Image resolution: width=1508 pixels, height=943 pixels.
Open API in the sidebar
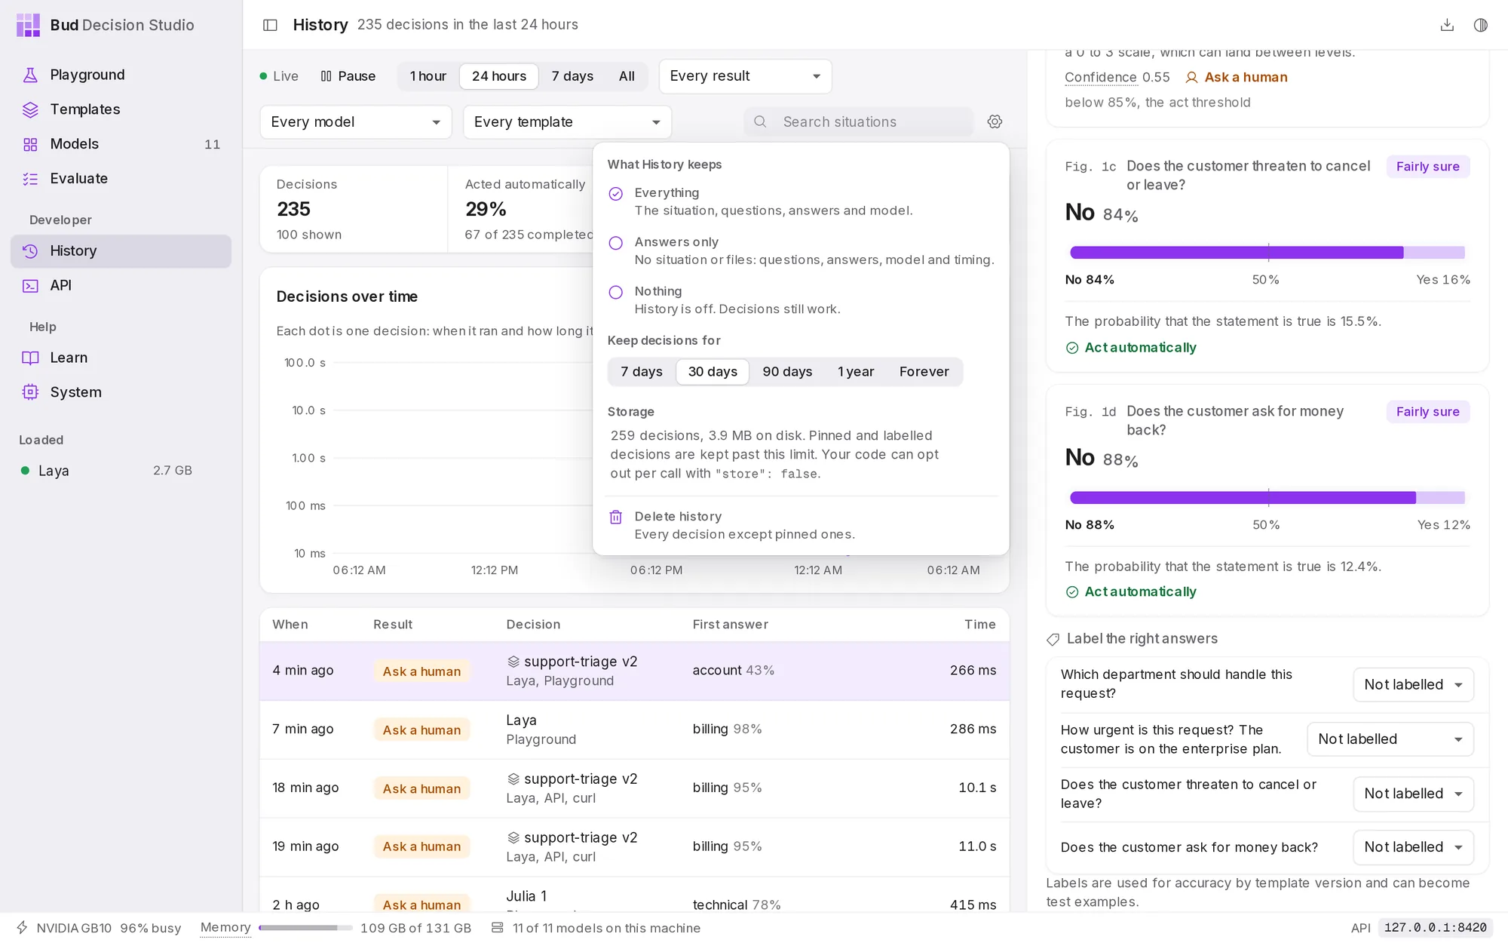click(121, 285)
